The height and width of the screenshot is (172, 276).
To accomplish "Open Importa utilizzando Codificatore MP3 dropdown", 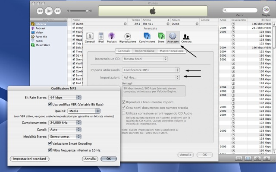I will coord(151,70).
